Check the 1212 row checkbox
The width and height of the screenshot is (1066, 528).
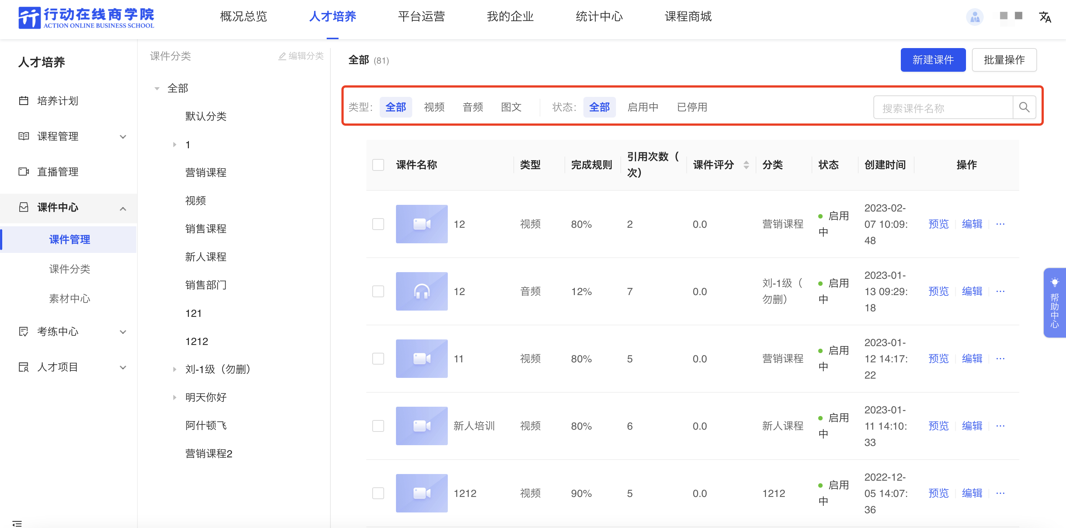pyautogui.click(x=378, y=493)
